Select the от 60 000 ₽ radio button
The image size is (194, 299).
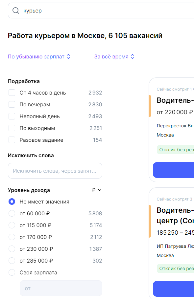[12, 214]
